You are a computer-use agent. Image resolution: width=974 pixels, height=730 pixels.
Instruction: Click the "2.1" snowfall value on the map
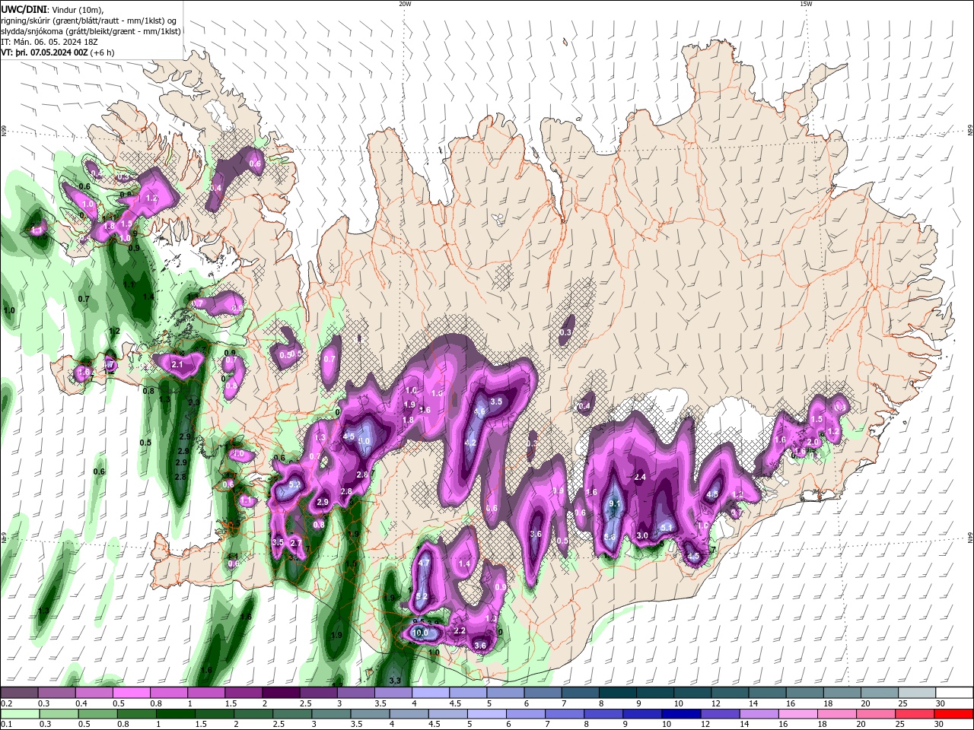pyautogui.click(x=177, y=365)
